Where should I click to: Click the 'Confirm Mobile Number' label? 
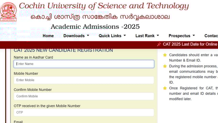(33, 90)
